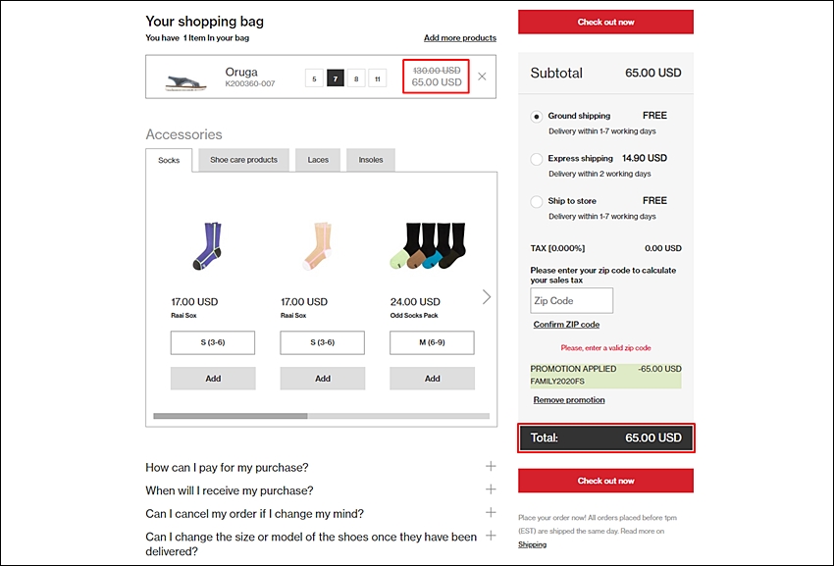
Task: Expand 'When will I receive' plus icon
Action: [491, 489]
